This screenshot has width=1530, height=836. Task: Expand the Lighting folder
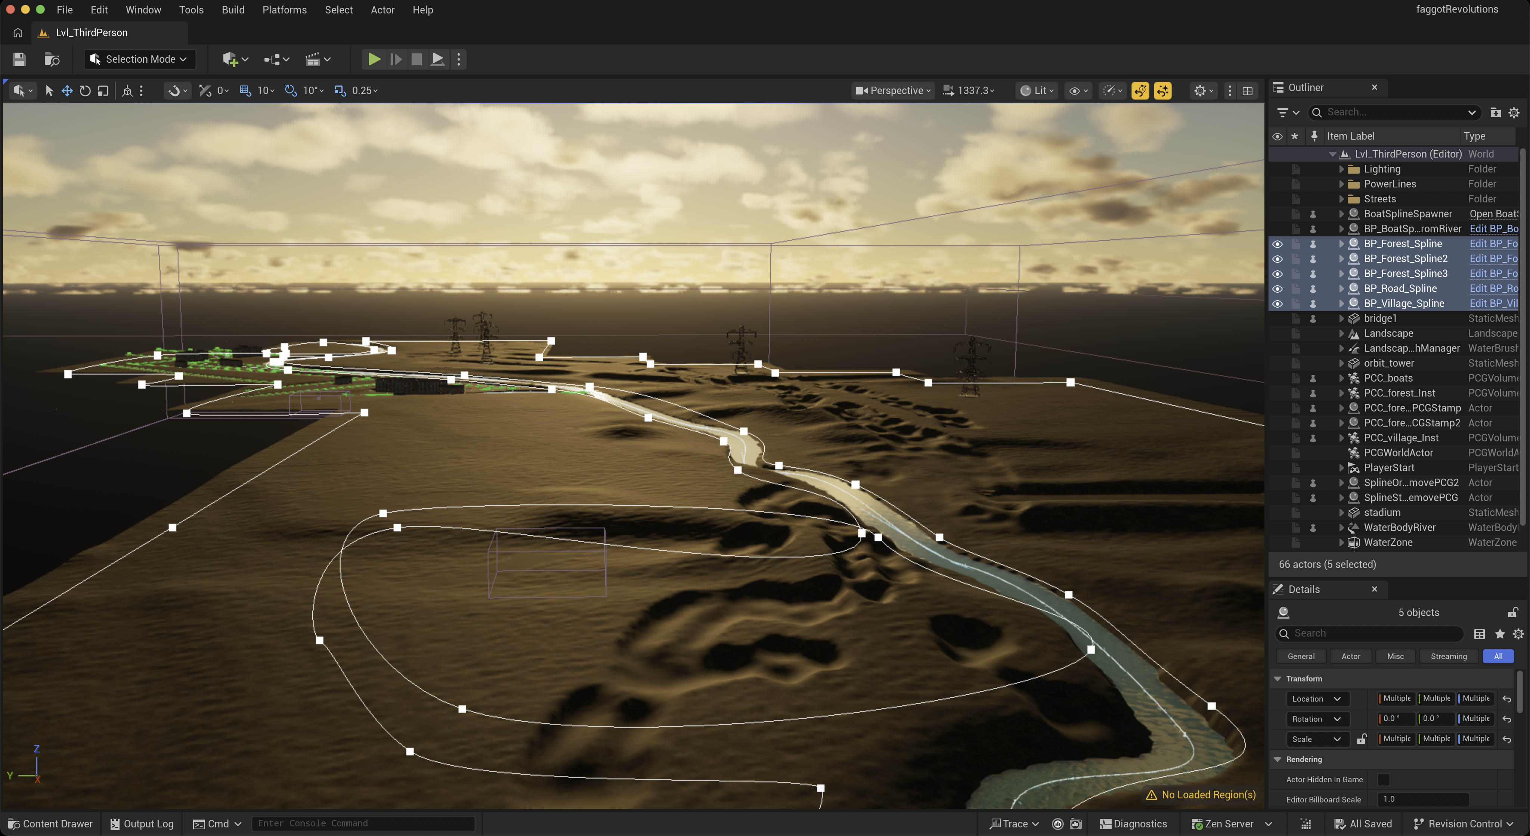(x=1341, y=169)
